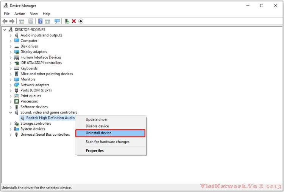Select Universal Serial Bus controllers item
Screen dimensions: 284x192
[45, 135]
